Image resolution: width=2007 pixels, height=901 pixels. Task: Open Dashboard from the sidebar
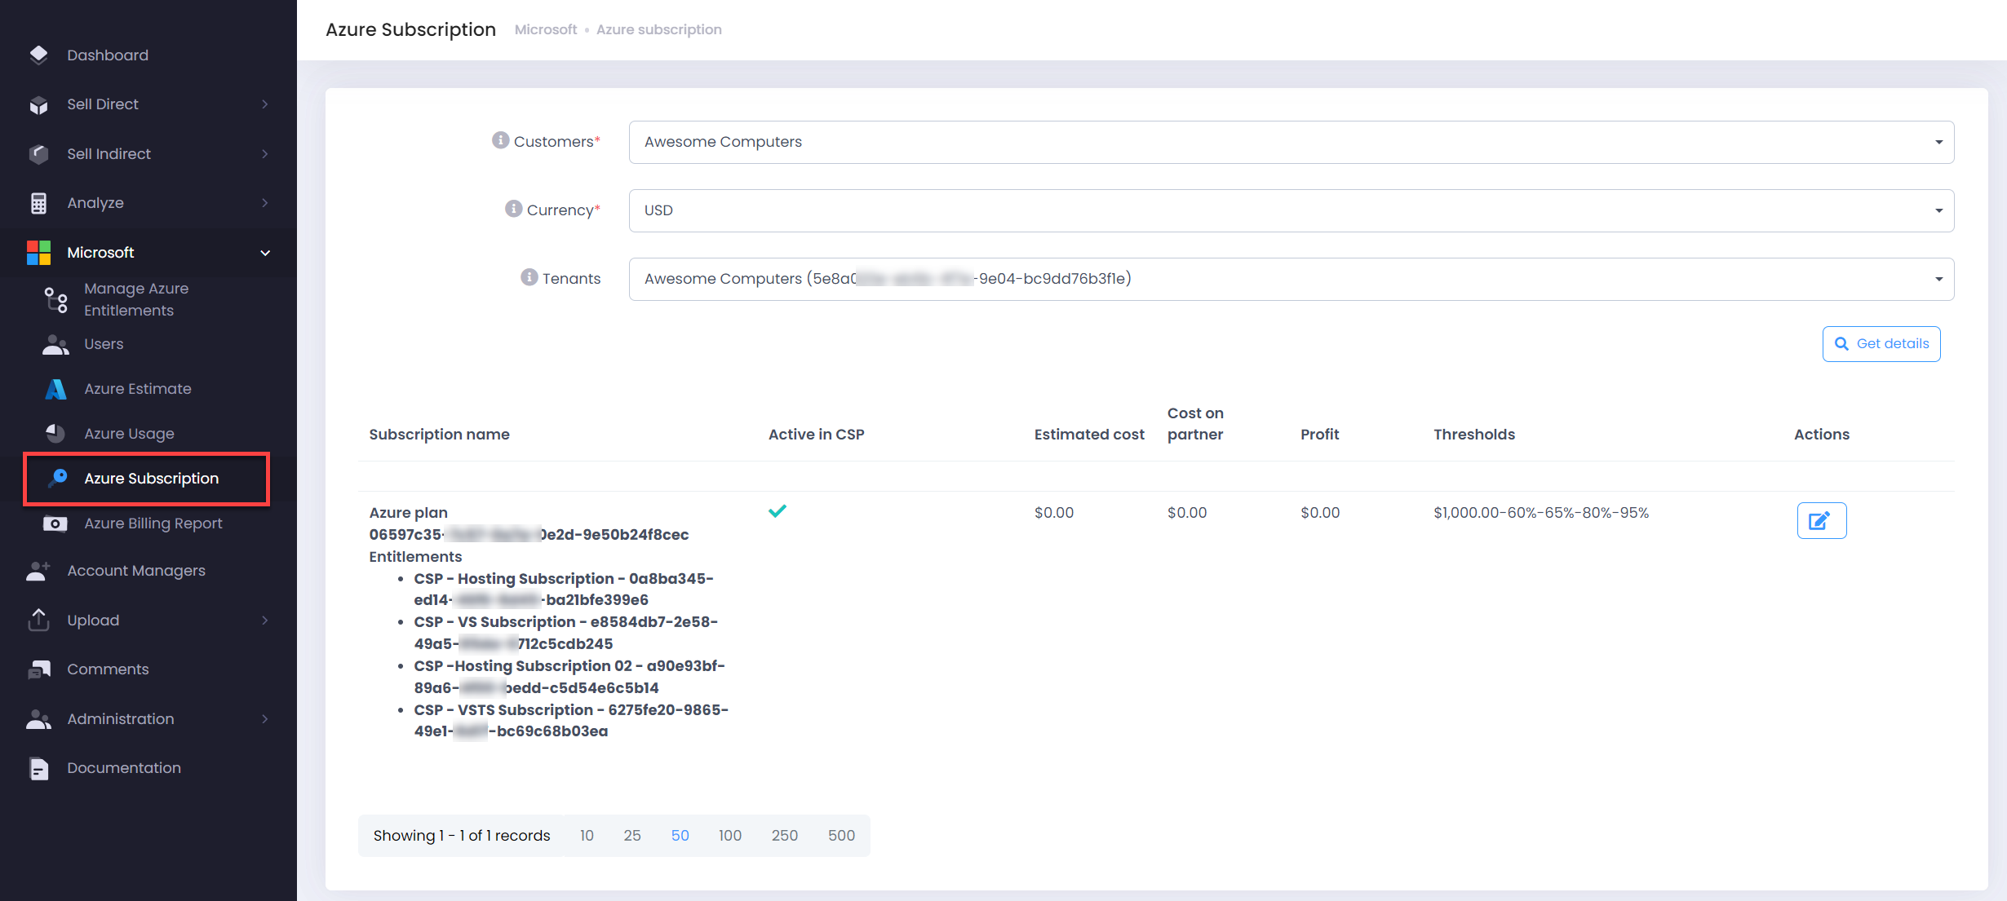108,55
